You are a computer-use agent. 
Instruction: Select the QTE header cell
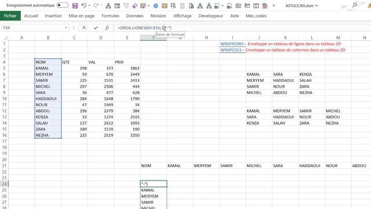pyautogui.click(x=74, y=62)
